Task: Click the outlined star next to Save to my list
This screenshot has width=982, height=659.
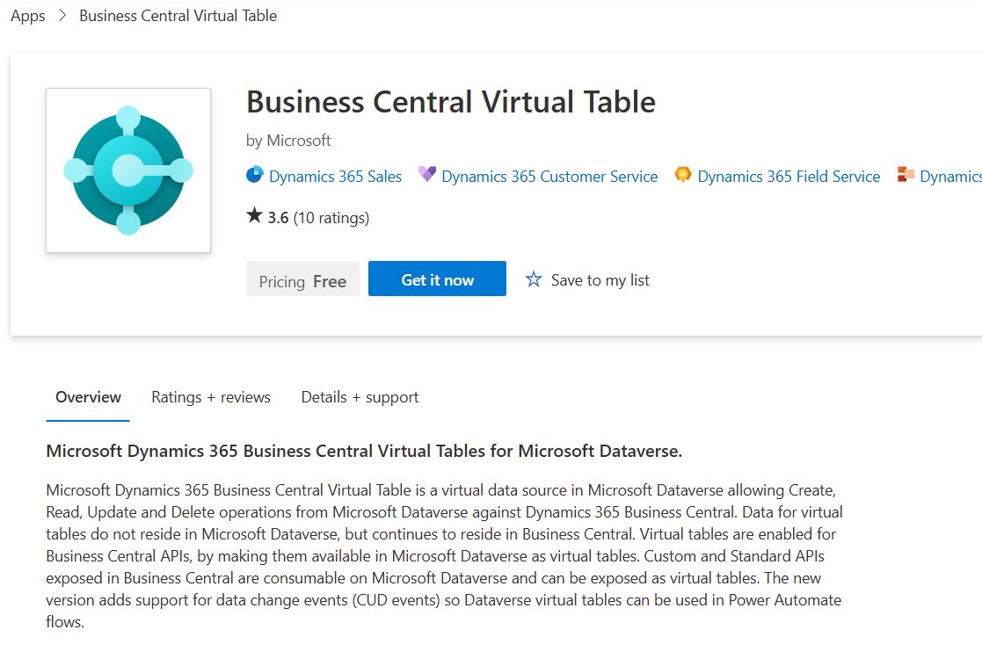Action: (534, 279)
